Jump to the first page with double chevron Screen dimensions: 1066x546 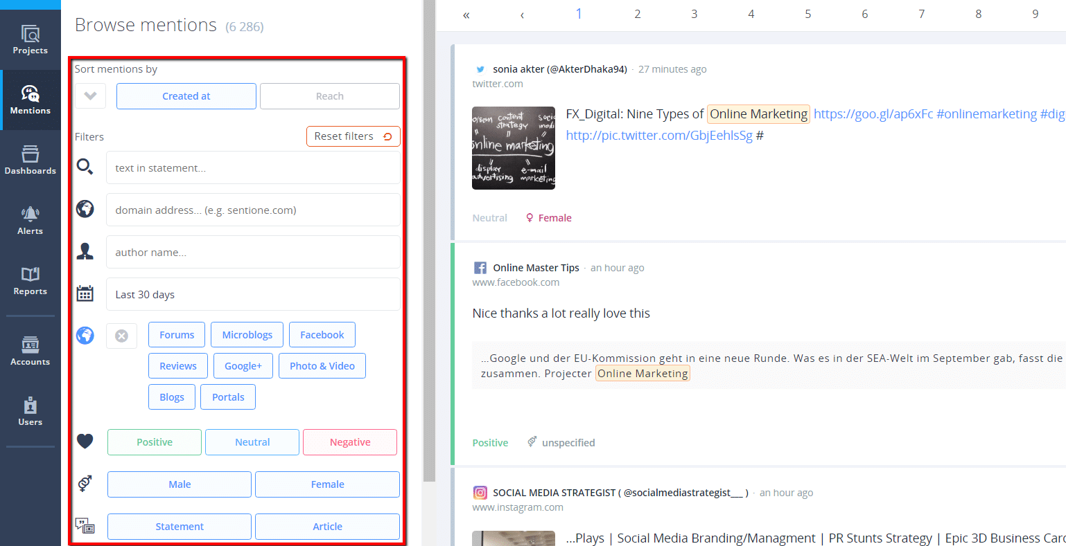[x=466, y=15]
